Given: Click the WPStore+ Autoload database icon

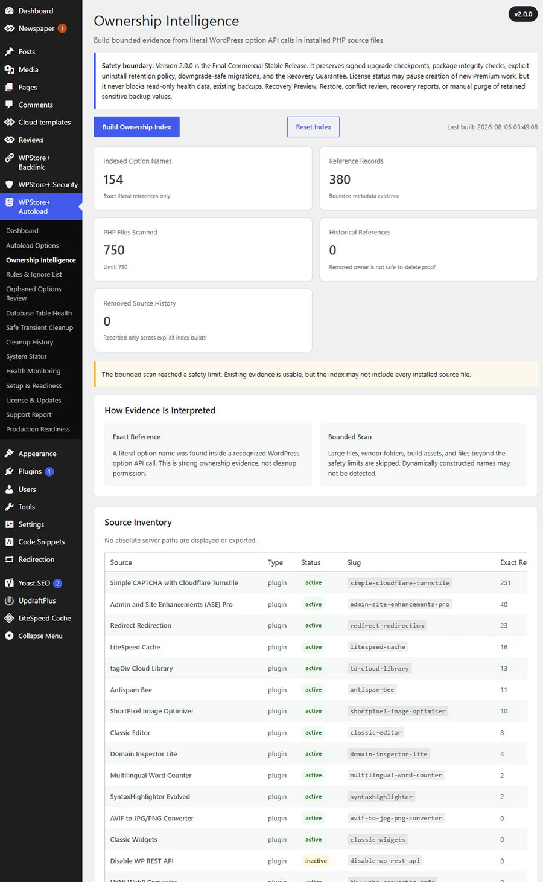Looking at the screenshot, I should click(9, 202).
